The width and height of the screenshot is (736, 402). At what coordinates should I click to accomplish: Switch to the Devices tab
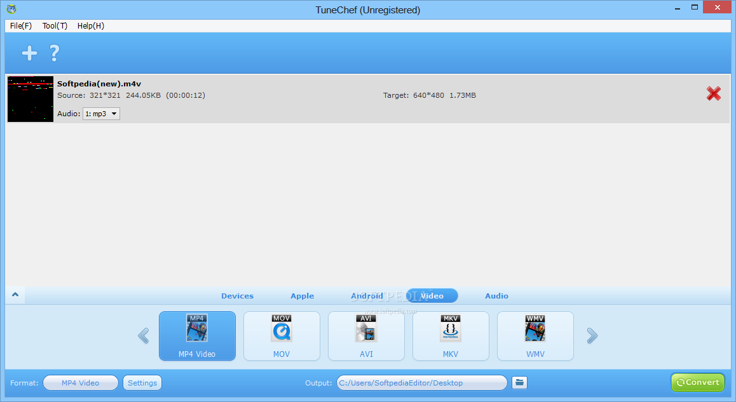pos(237,296)
